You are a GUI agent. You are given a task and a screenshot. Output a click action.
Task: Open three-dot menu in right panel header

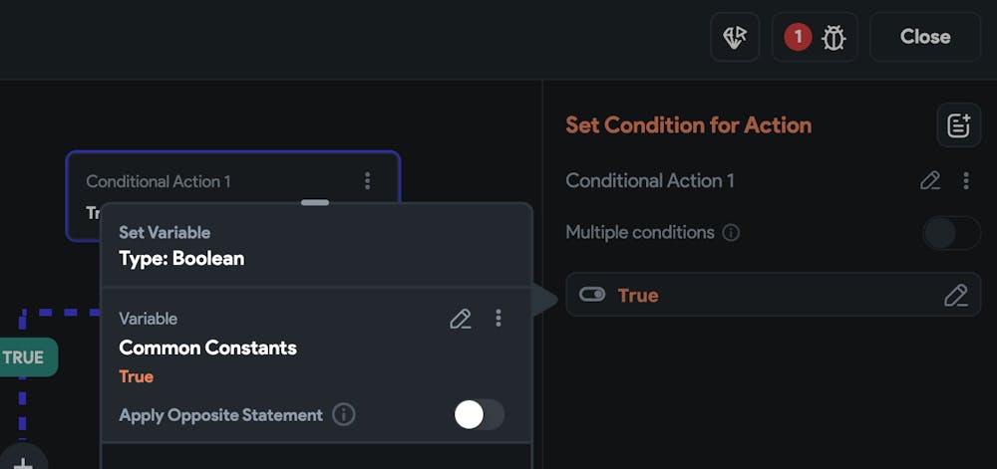pos(966,180)
